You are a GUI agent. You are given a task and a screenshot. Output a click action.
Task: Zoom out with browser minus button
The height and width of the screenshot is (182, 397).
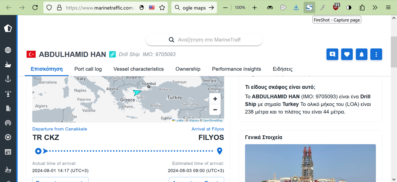tap(225, 7)
